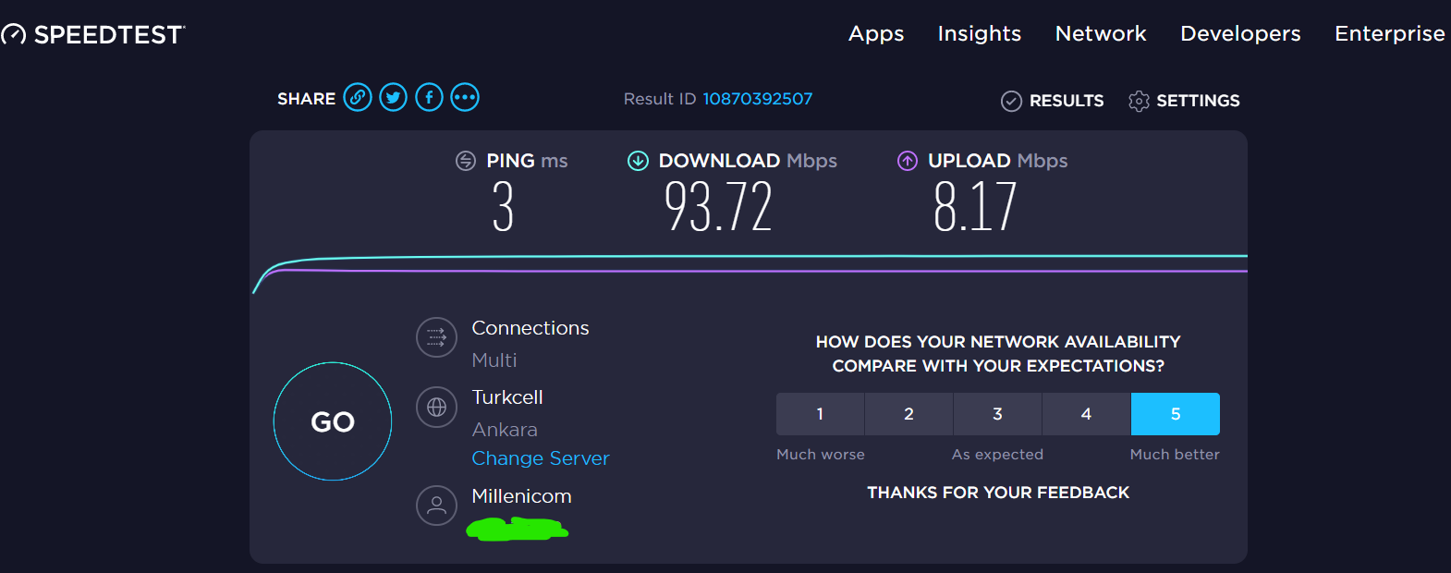Click the DOWNLOAD Mbps heading
The height and width of the screenshot is (573, 1451).
point(748,161)
